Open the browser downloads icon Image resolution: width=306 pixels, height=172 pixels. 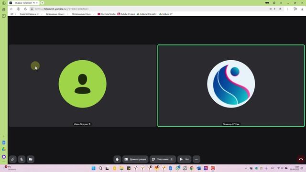[x=302, y=9]
